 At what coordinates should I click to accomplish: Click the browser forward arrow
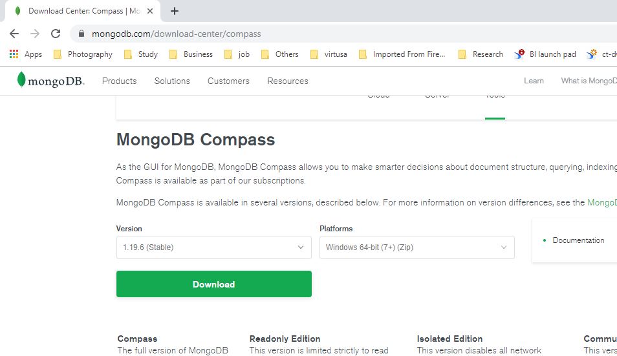tap(35, 34)
